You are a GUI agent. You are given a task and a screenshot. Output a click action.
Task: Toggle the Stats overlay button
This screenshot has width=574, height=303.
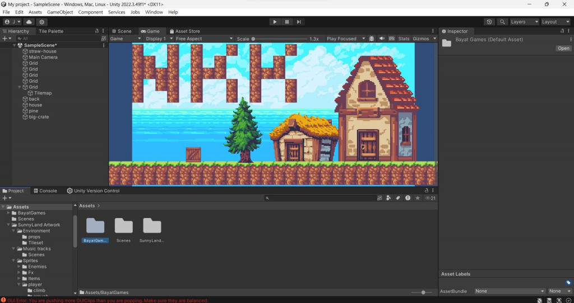coord(404,39)
